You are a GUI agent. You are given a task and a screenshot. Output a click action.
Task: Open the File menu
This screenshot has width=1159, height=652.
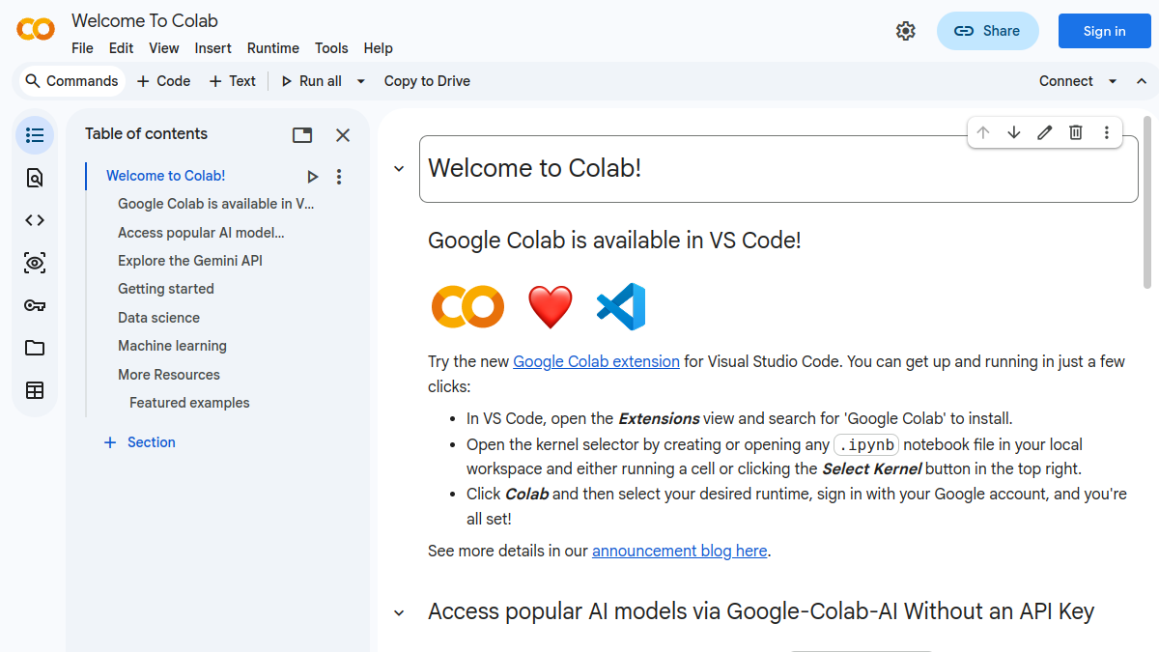pos(82,48)
